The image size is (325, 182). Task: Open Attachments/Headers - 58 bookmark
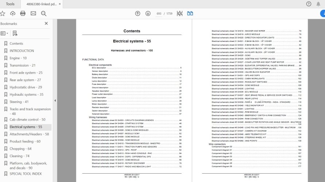[29, 134]
